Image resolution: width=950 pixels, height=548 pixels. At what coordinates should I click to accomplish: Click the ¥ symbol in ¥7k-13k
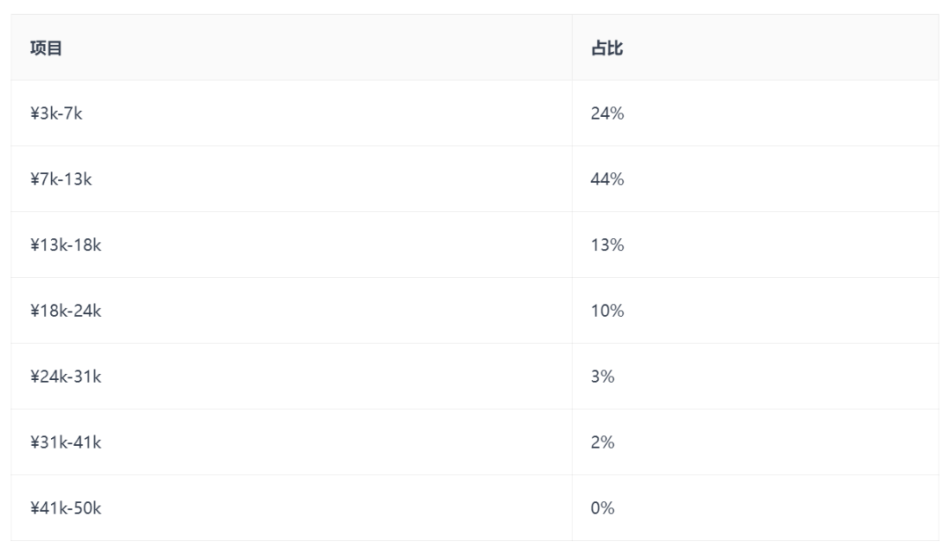34,179
